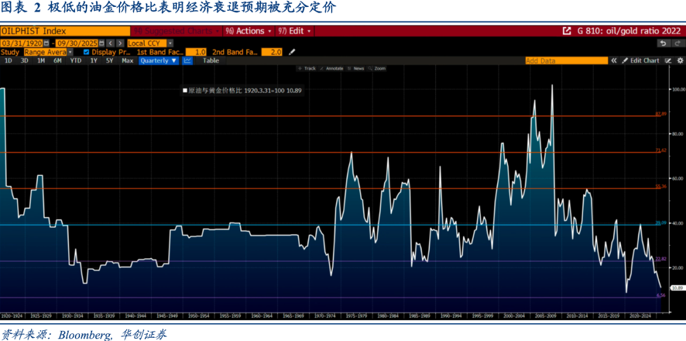Click the redo arrow icon
686x341 pixels.
coord(677,43)
